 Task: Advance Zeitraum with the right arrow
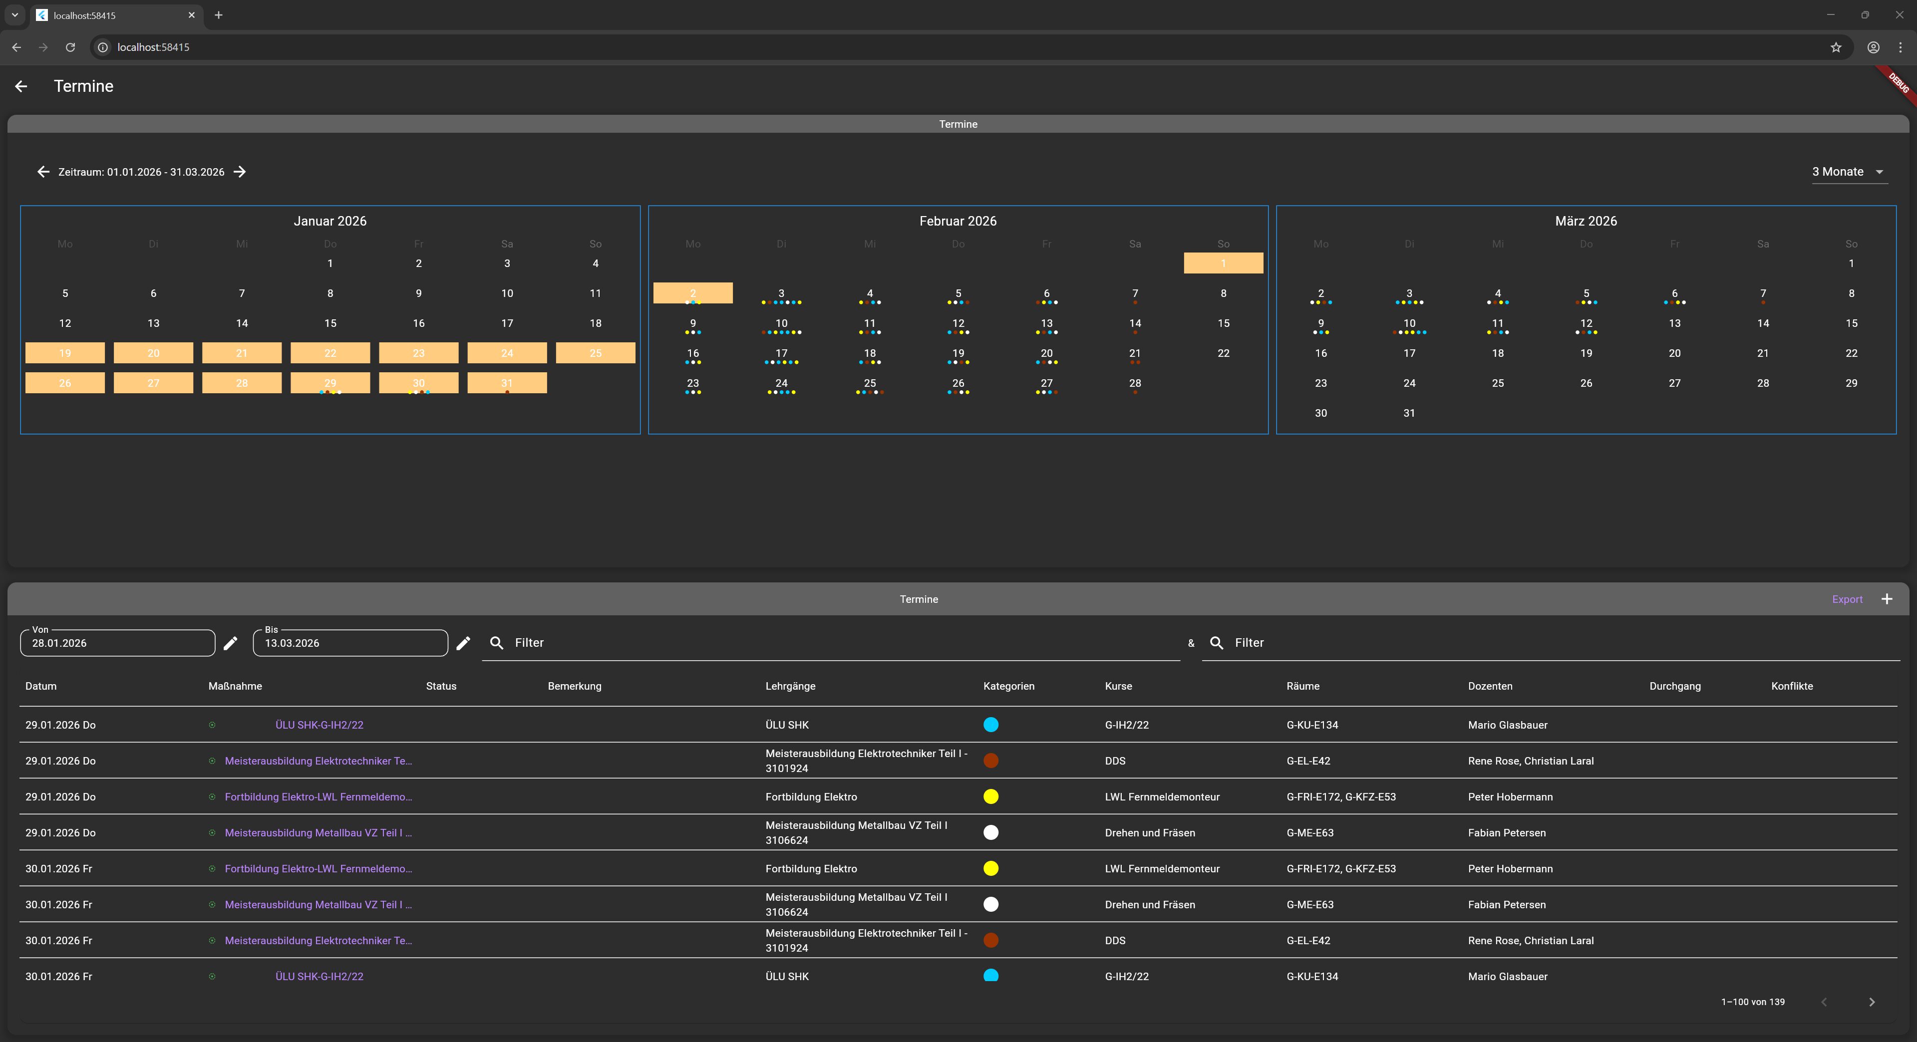240,172
